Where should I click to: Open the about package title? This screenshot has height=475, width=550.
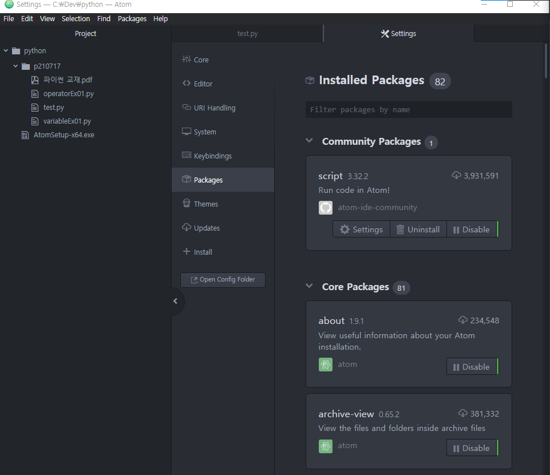click(x=331, y=320)
